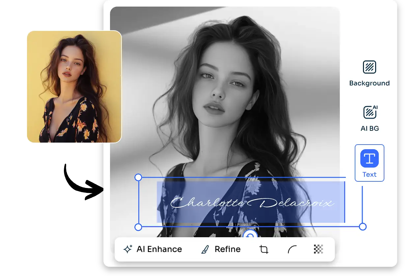Click the top-left text box resize handle
This screenshot has width=415, height=276.
pyautogui.click(x=138, y=177)
